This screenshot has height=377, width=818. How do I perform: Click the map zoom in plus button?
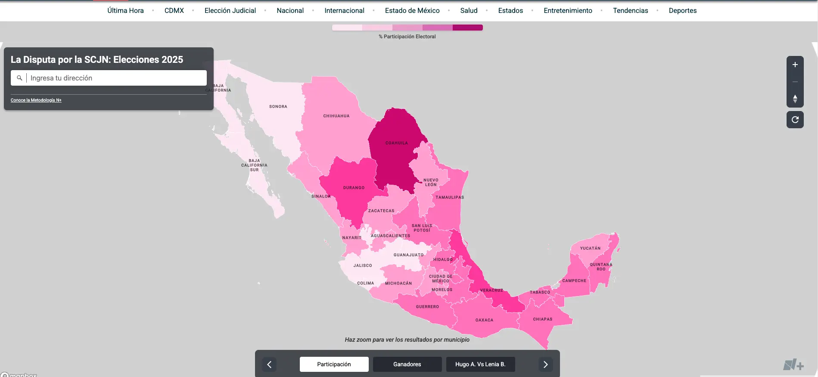795,65
